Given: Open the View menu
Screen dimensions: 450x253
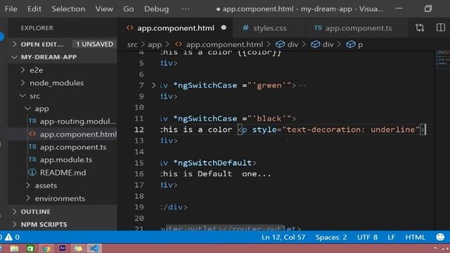Looking at the screenshot, I should tap(104, 9).
